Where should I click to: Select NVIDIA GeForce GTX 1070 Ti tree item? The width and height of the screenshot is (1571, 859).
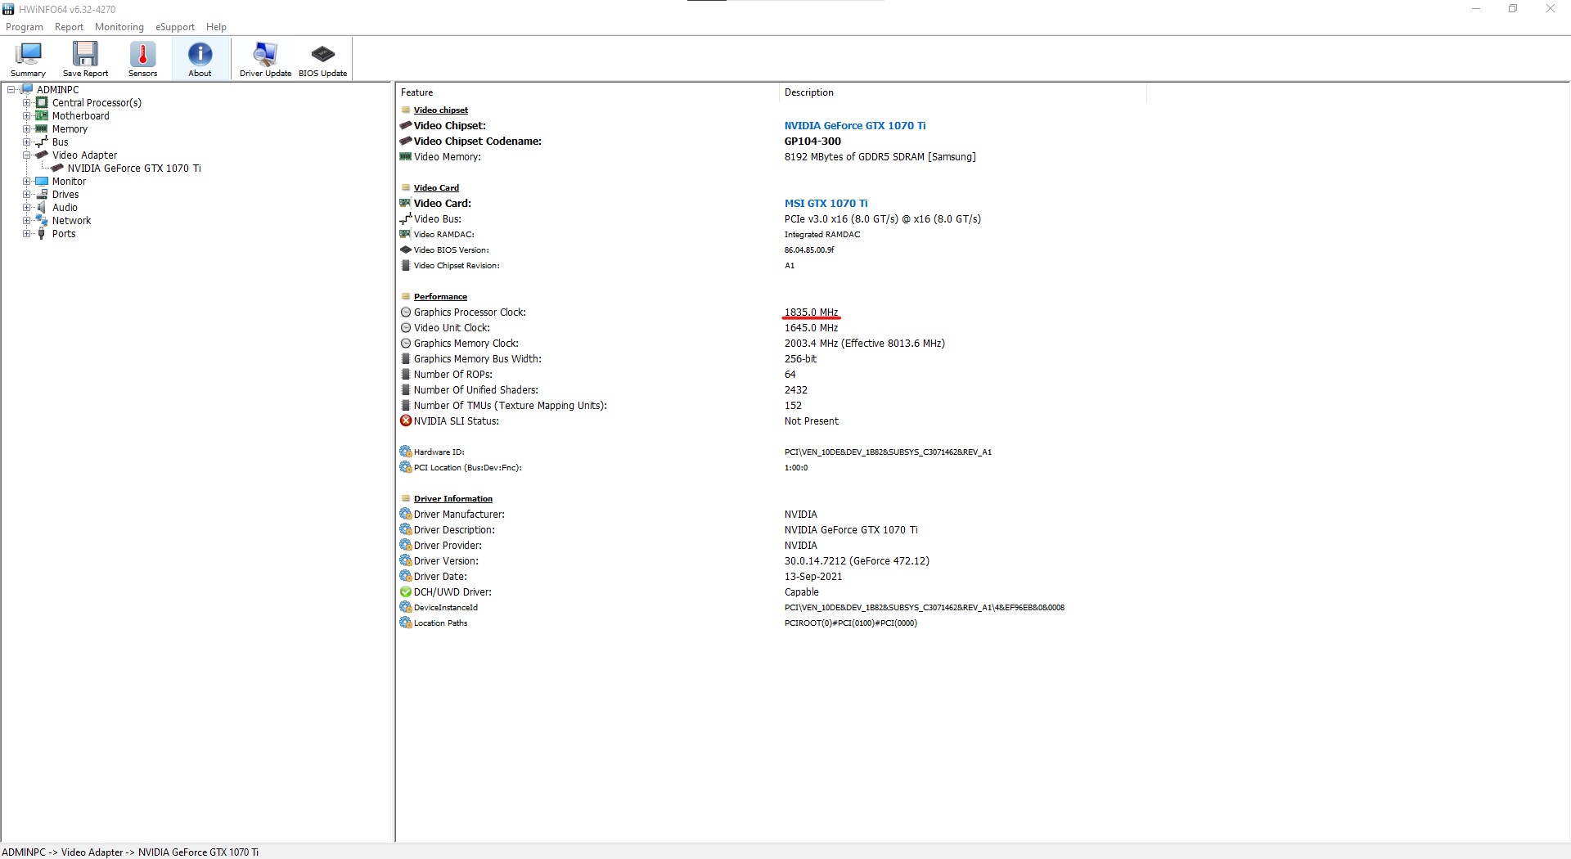(x=134, y=168)
